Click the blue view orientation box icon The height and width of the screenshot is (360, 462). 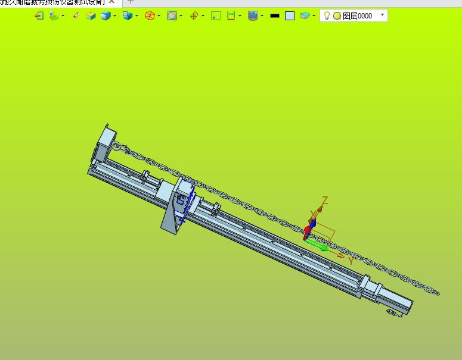(x=128, y=15)
